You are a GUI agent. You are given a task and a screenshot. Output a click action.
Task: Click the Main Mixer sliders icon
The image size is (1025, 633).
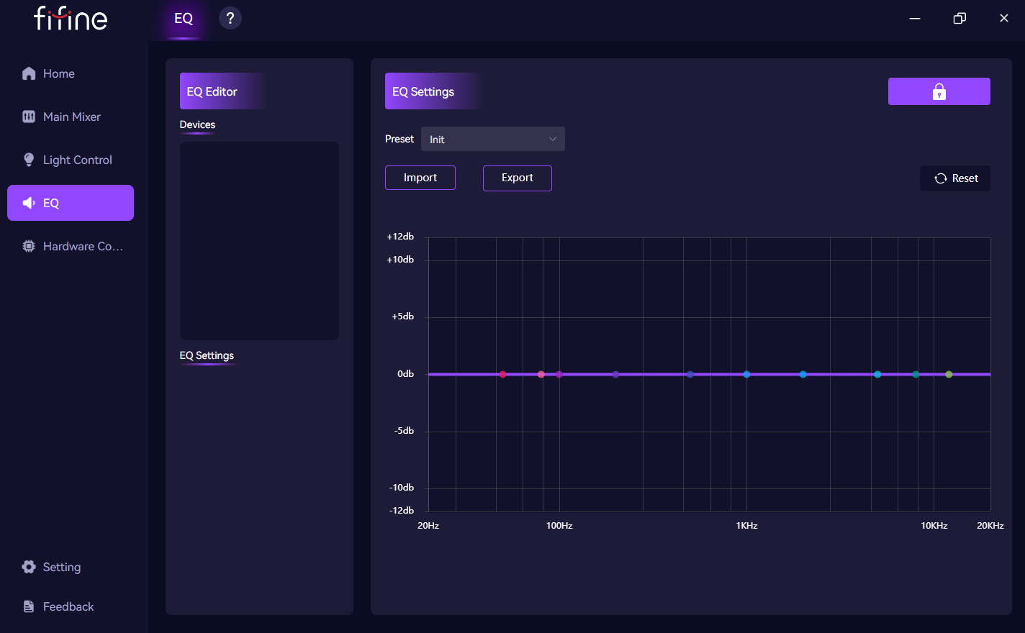[x=29, y=117]
